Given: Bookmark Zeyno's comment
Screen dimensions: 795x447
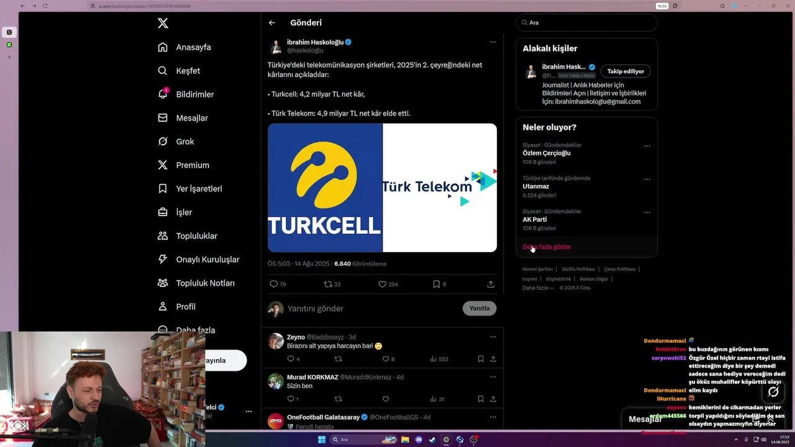Looking at the screenshot, I should pyautogui.click(x=481, y=359).
